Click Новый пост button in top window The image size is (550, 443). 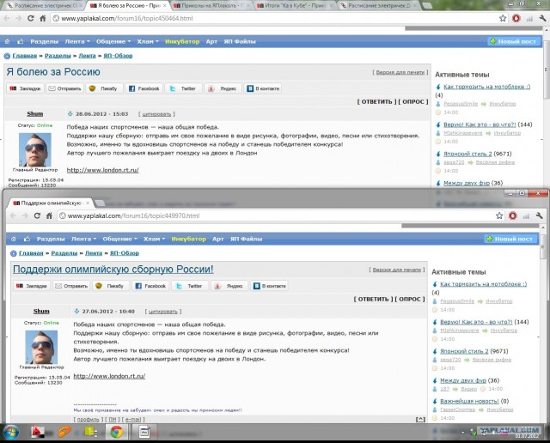(513, 41)
